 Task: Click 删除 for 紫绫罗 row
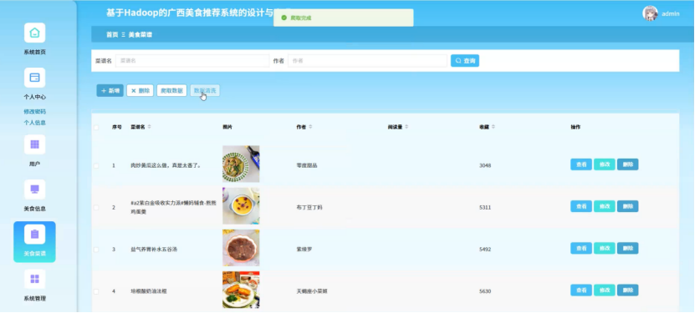(x=627, y=249)
